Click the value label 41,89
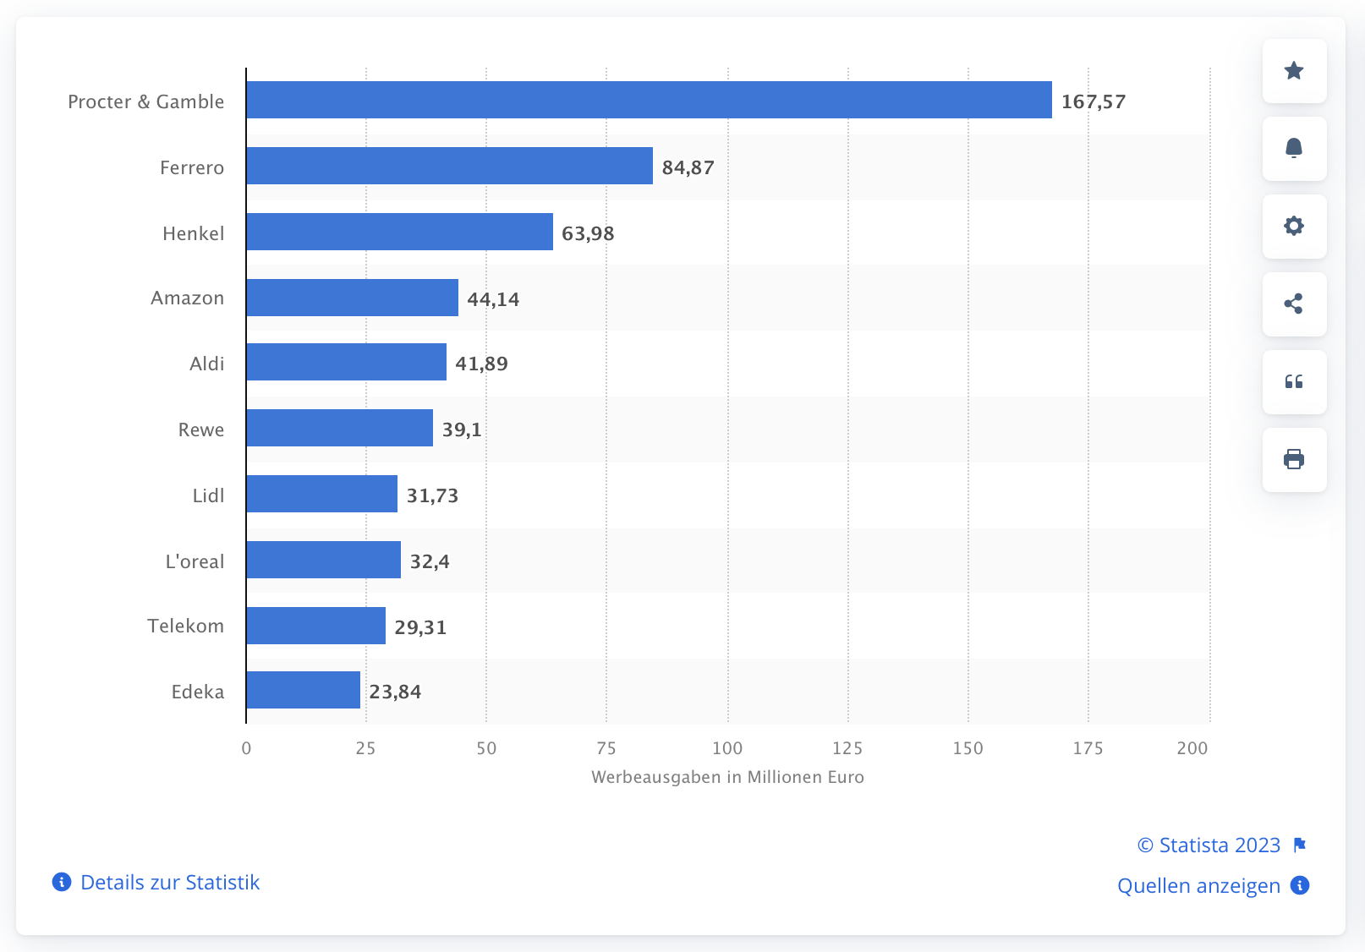 (x=481, y=364)
